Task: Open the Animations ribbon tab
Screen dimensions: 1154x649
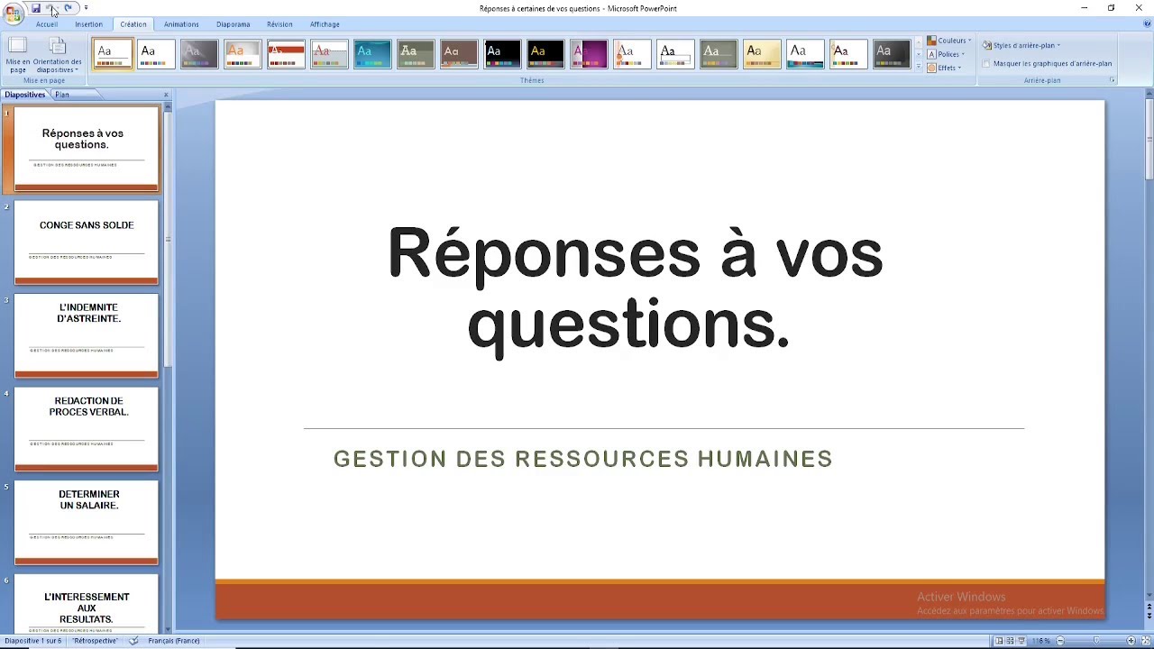Action: [x=181, y=24]
